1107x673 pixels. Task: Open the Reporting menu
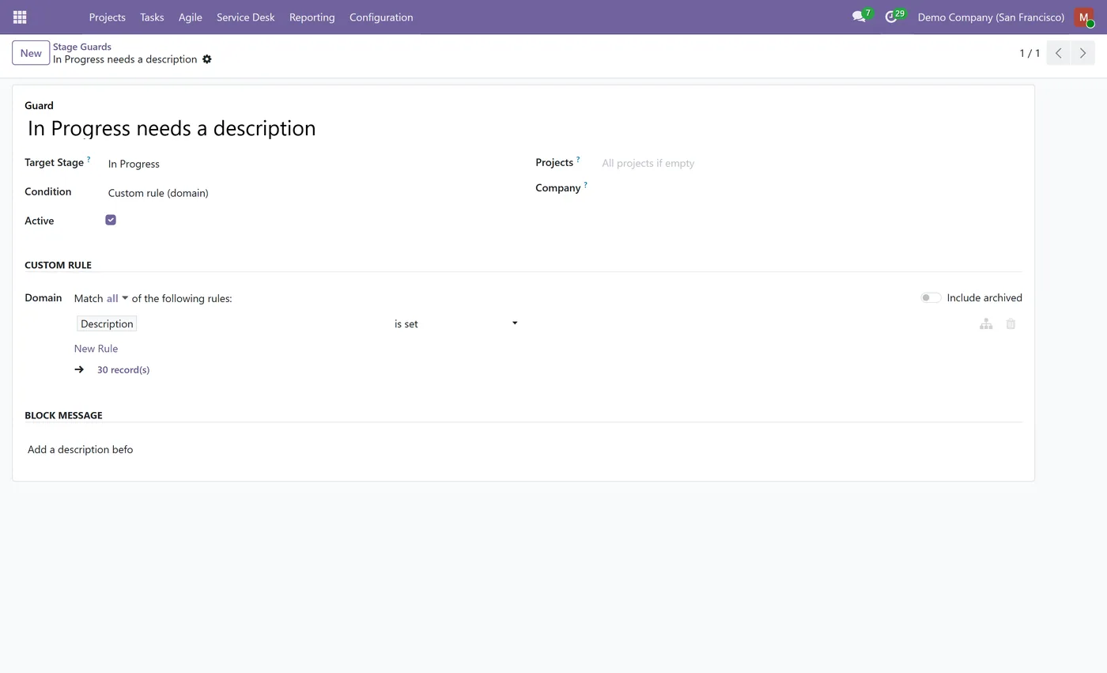312,17
